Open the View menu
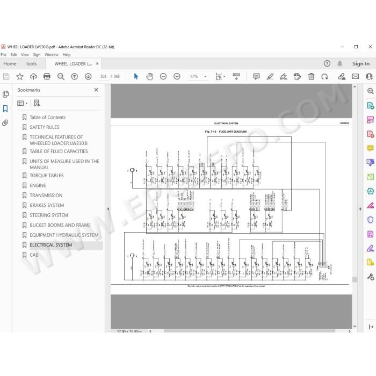376x376 pixels. point(25,55)
